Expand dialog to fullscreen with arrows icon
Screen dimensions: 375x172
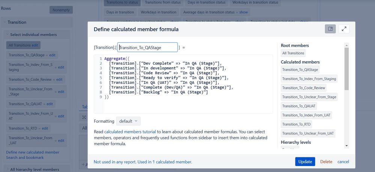pyautogui.click(x=344, y=29)
